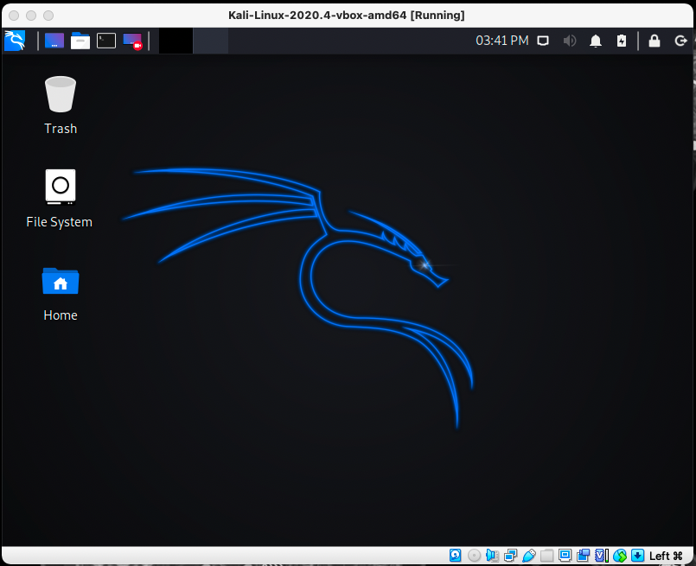Switch to the second workspace
The image size is (696, 566).
click(209, 41)
